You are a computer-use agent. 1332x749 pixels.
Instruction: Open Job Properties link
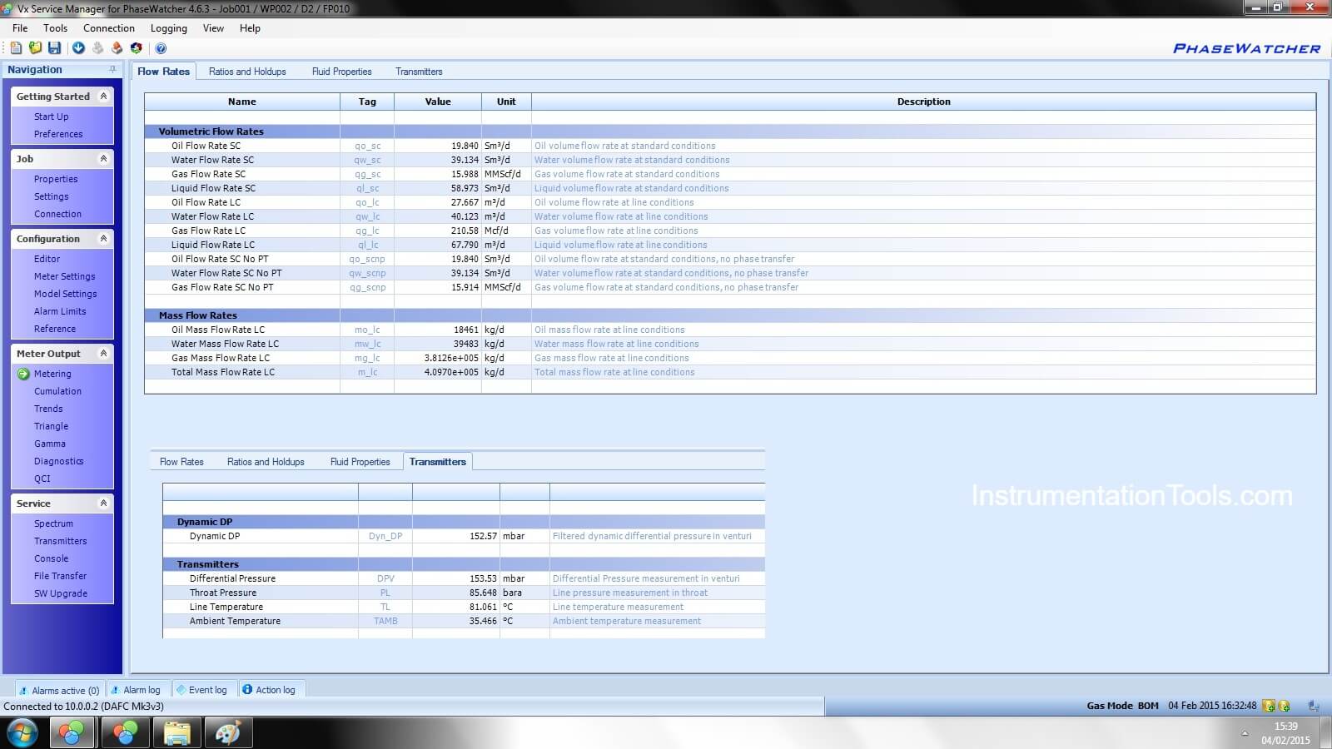[56, 179]
